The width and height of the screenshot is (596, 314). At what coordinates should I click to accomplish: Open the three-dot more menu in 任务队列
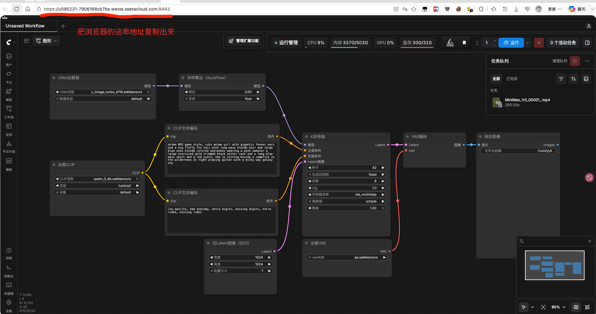(587, 61)
